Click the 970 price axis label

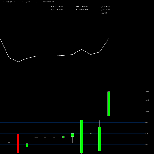[147, 133]
